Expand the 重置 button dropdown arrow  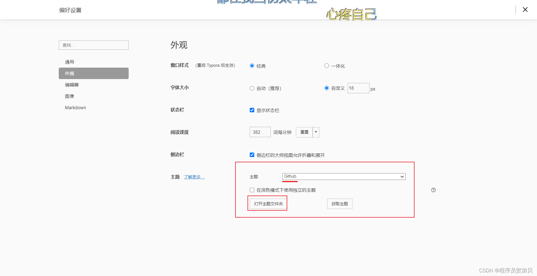[x=316, y=132]
